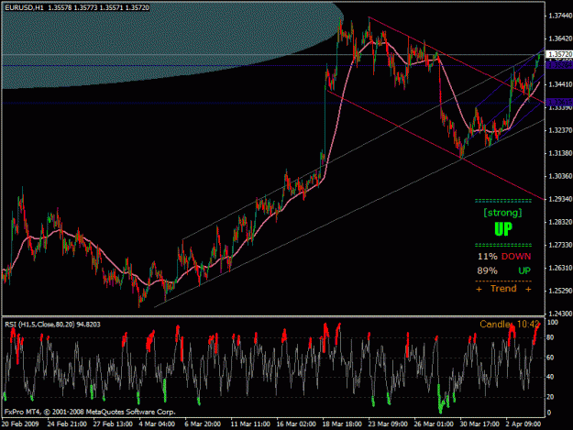This screenshot has width=573, height=430.
Task: Click the 1.28320 price scale value
Action: (x=560, y=222)
